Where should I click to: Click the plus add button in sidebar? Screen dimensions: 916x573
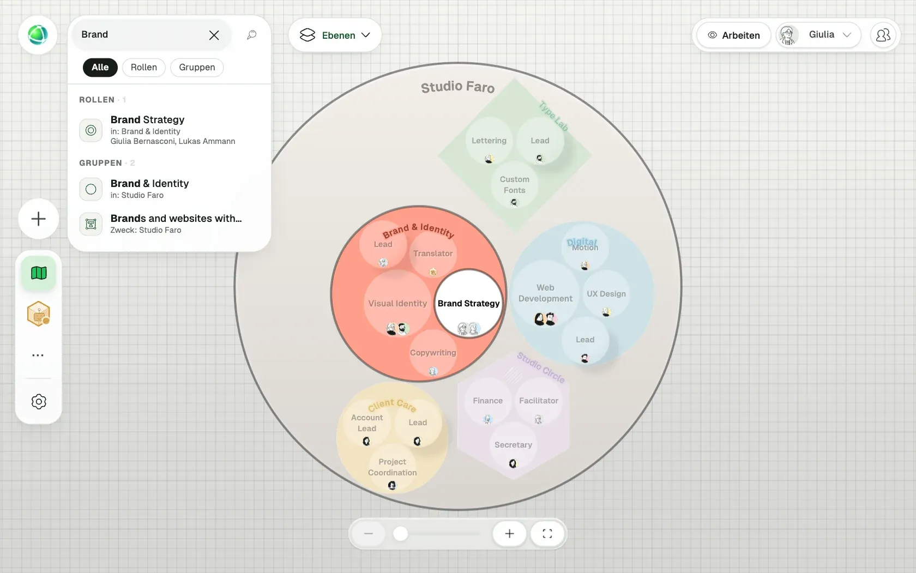pyautogui.click(x=38, y=219)
